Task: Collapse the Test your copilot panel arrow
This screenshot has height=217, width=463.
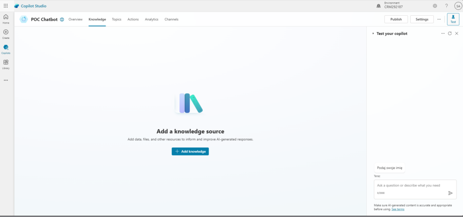Action: [x=373, y=34]
